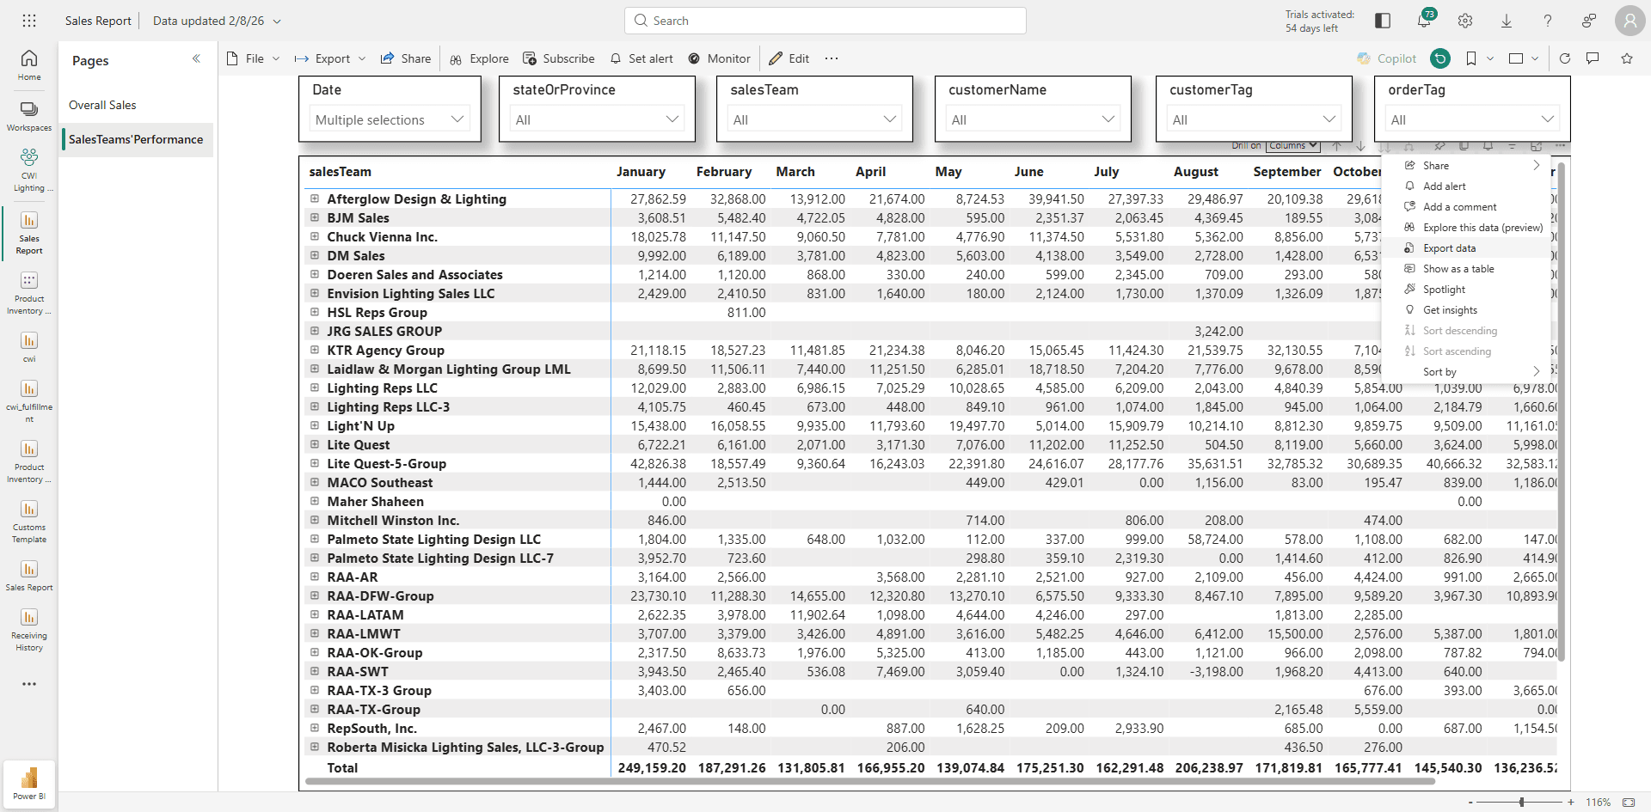
Task: Expand the Afterglow Design & Lighting row
Action: pos(315,198)
